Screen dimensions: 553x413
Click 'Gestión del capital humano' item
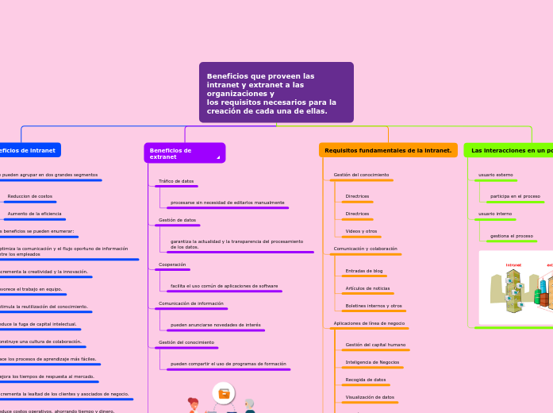point(375,345)
